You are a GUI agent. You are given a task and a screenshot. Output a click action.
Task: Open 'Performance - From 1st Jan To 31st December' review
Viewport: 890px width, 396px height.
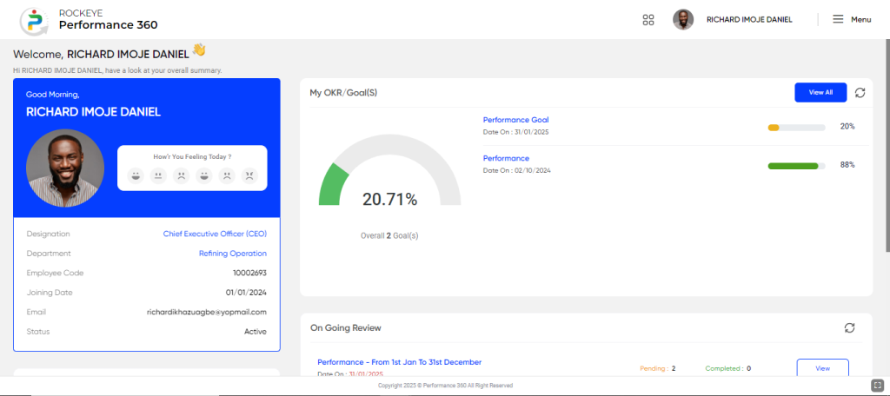399,362
